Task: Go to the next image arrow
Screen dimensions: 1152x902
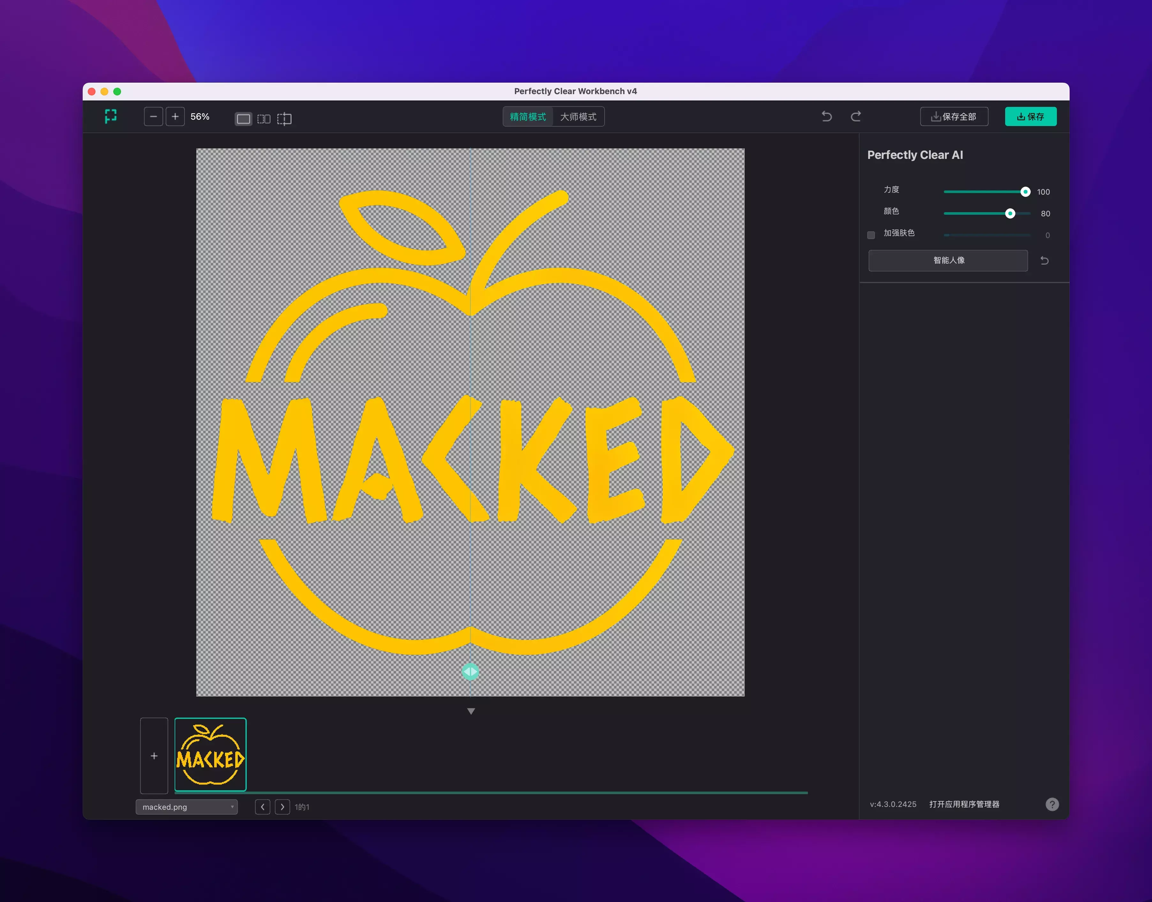Action: point(282,807)
